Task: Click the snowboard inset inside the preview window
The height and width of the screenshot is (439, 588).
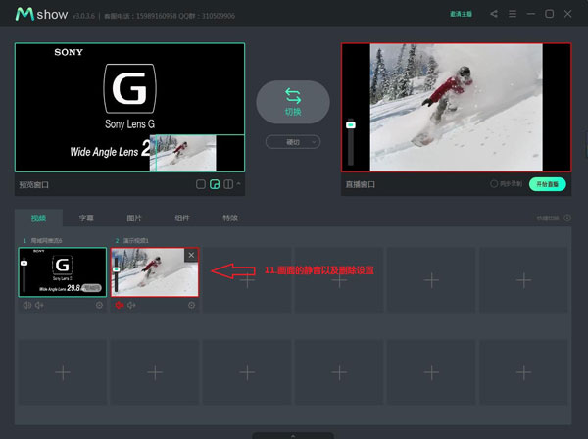Action: pyautogui.click(x=182, y=153)
